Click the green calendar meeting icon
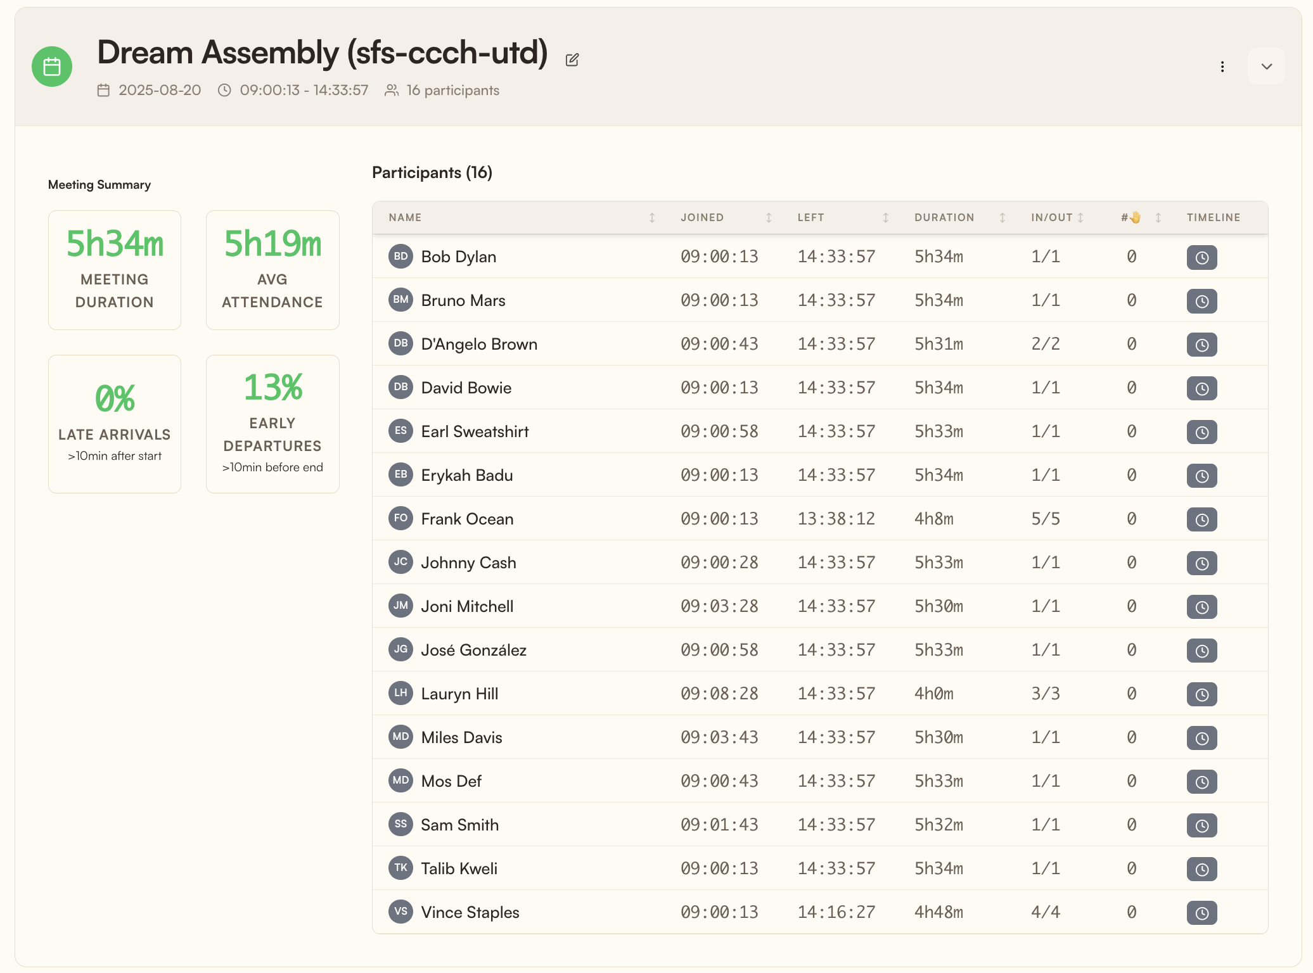The height and width of the screenshot is (973, 1313). click(52, 67)
